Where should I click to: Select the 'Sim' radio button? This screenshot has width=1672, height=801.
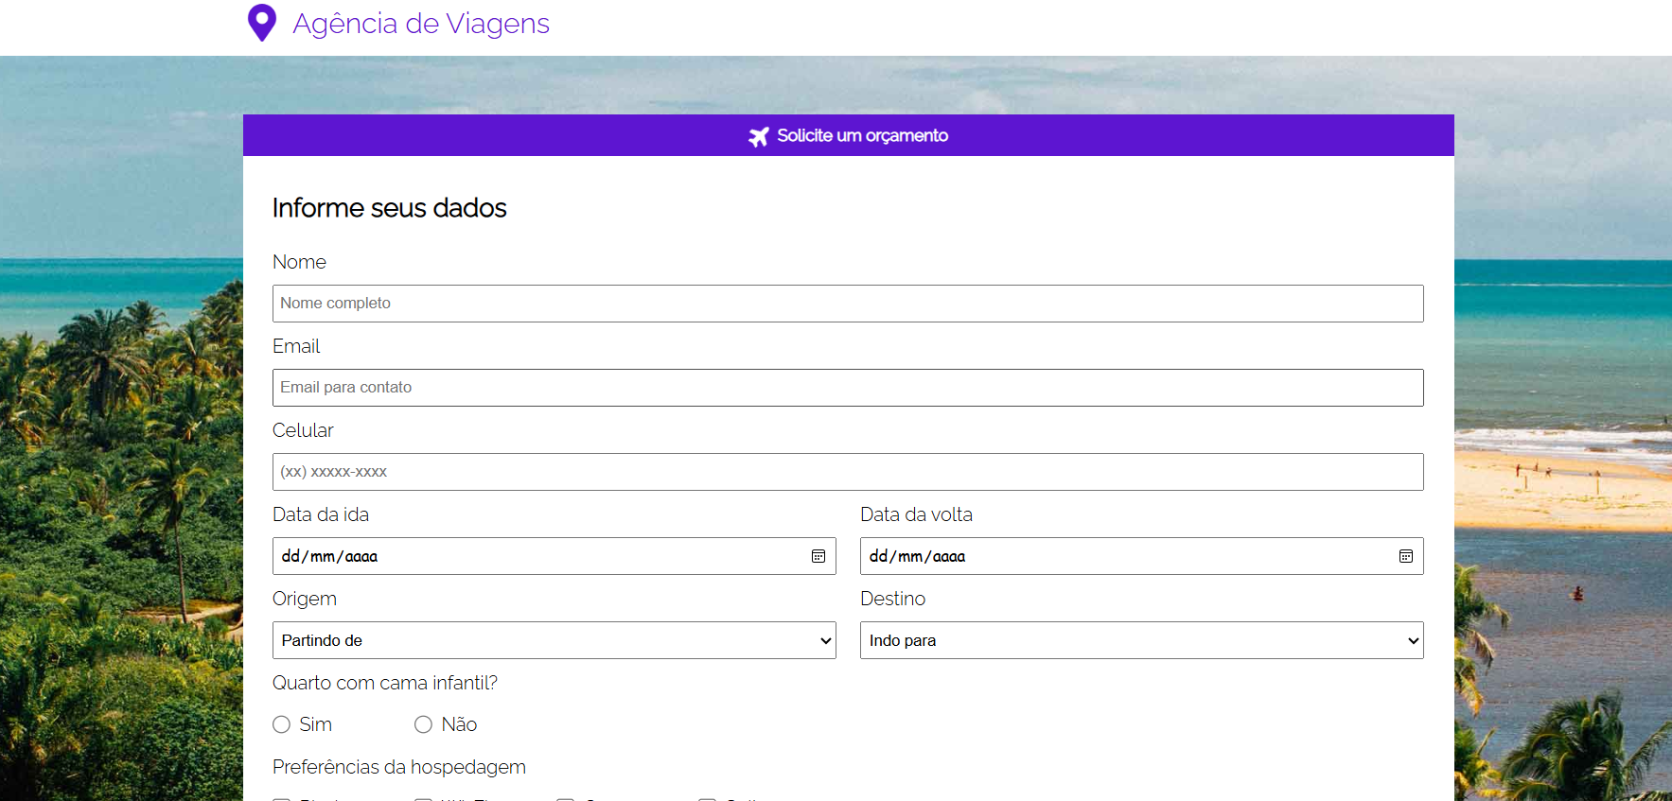pos(281,724)
